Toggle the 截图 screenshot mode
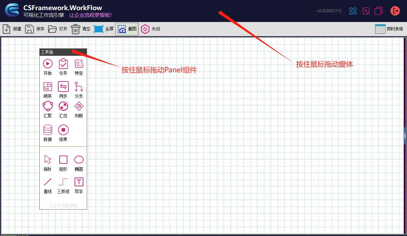This screenshot has height=236, width=407. coord(126,29)
